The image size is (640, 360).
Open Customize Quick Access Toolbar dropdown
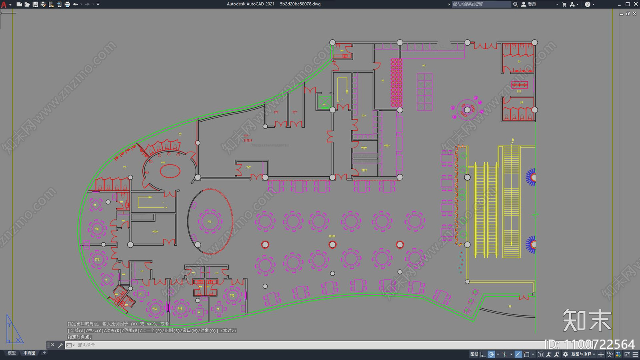(98, 4)
